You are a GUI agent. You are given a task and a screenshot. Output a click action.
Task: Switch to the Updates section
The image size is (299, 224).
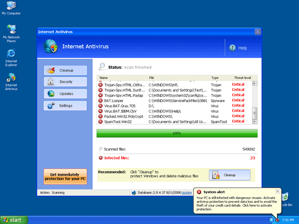(65, 94)
